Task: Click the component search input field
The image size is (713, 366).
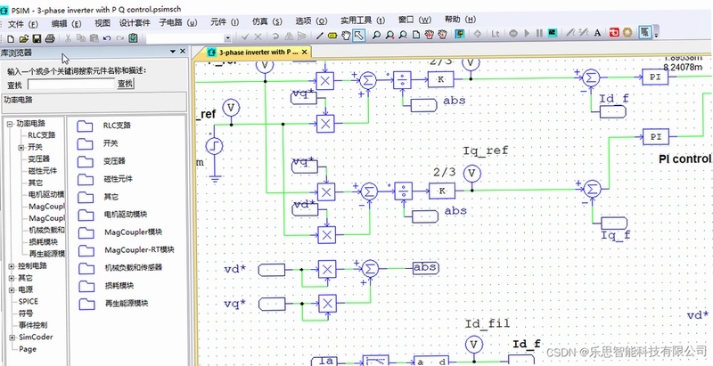Action: tap(71, 84)
